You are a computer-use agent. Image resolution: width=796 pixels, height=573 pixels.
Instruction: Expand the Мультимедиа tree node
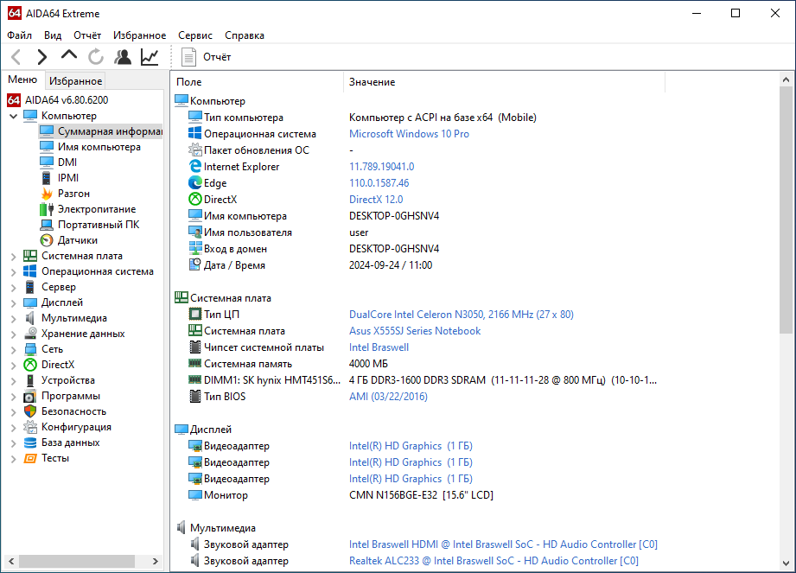[x=13, y=319]
